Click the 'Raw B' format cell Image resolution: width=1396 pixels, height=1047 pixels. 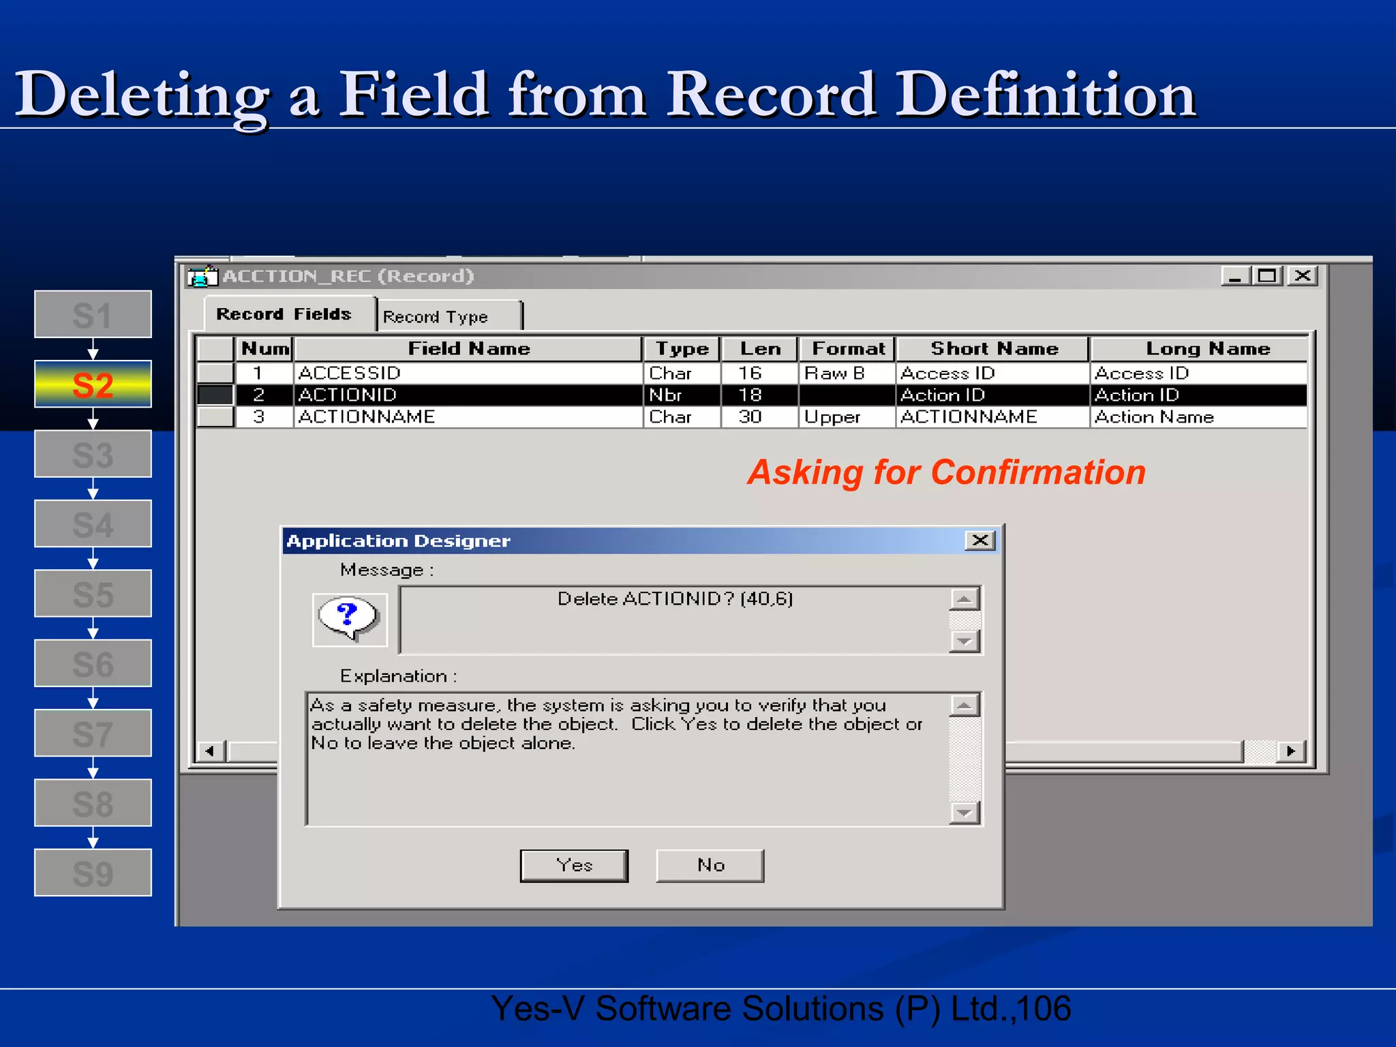pos(847,374)
